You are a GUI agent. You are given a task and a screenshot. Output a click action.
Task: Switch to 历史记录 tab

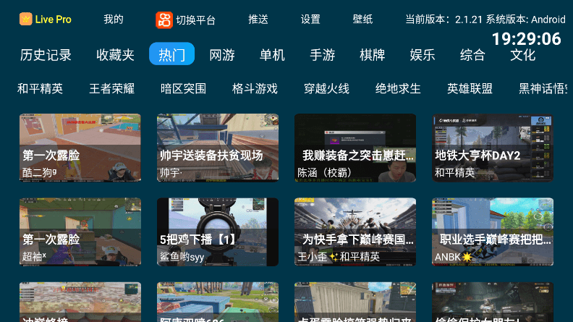tap(46, 55)
